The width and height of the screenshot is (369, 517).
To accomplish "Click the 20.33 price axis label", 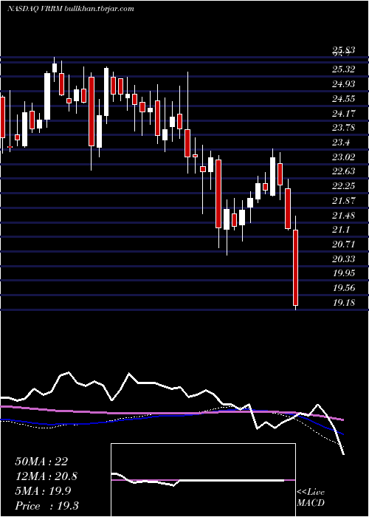I will click(344, 259).
